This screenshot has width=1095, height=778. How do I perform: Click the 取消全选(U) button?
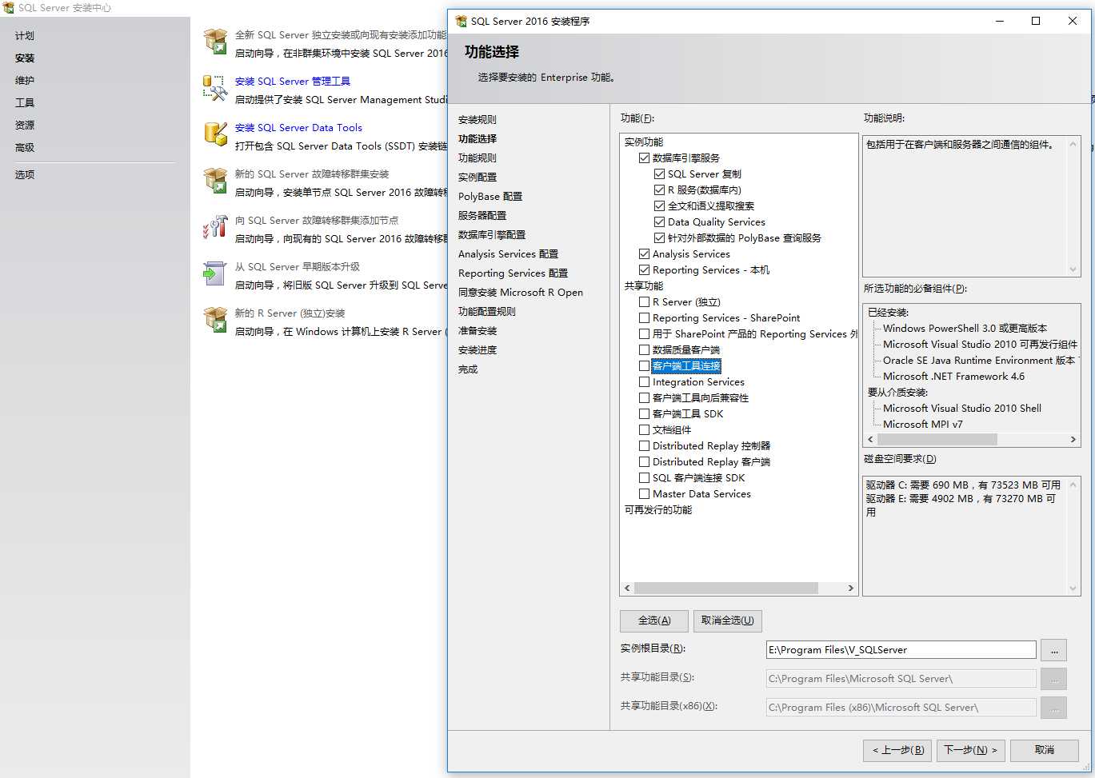pos(727,620)
